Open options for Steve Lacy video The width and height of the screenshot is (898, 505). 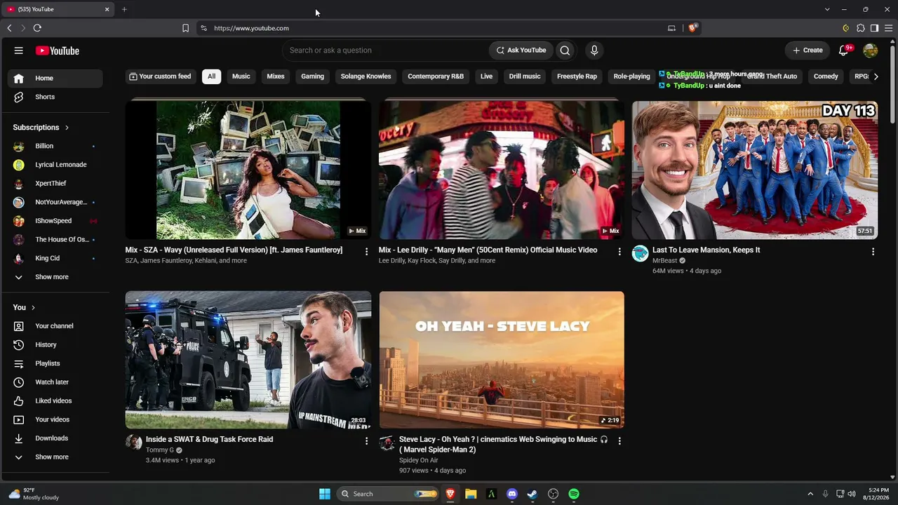point(619,440)
